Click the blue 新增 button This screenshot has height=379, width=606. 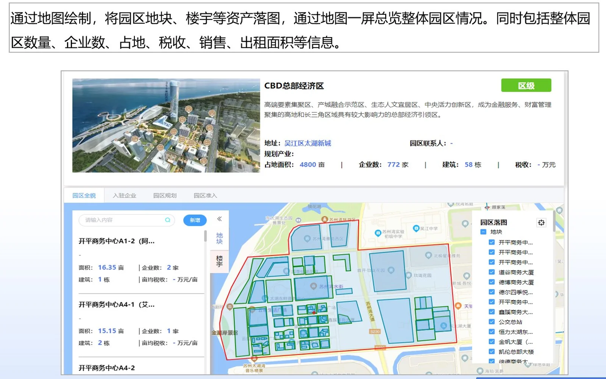(195, 220)
